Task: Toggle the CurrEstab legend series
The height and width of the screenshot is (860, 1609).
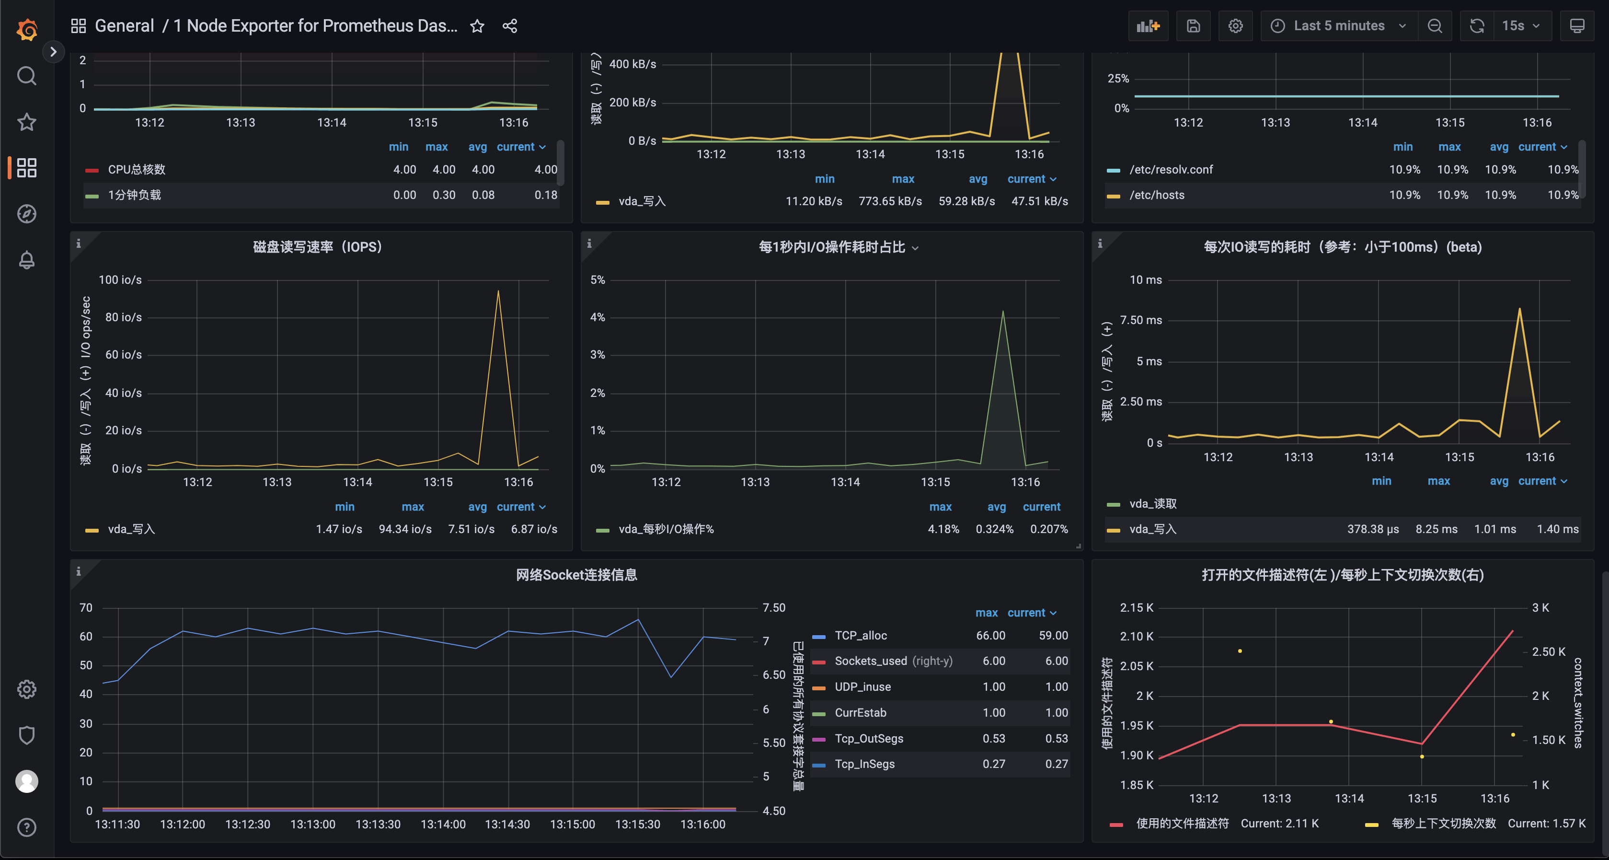Action: coord(860,712)
